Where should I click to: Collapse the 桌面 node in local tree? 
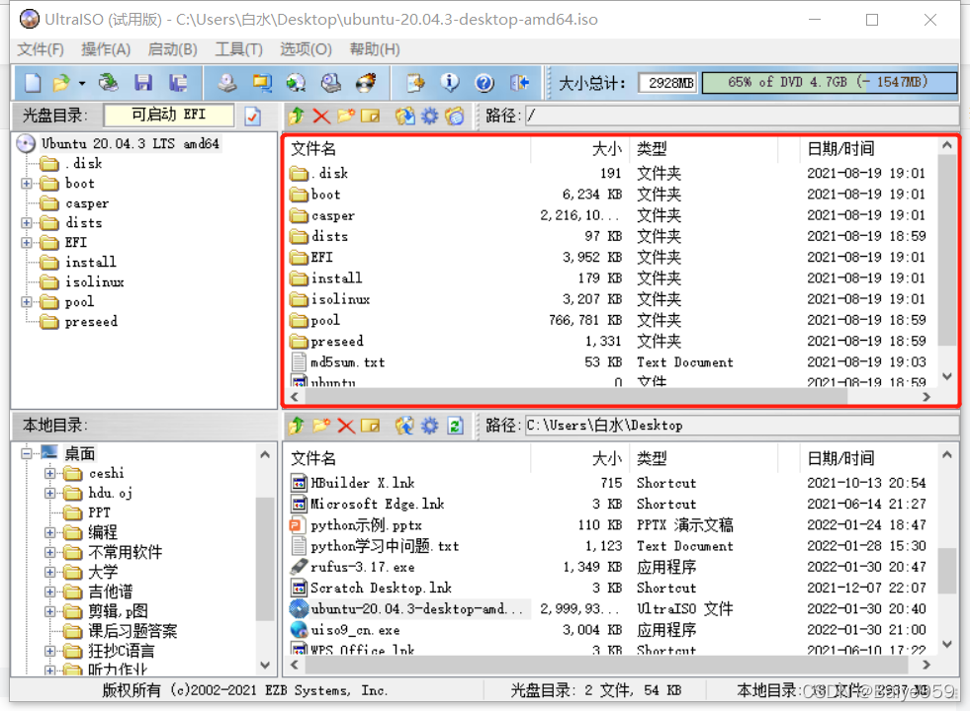pos(26,453)
